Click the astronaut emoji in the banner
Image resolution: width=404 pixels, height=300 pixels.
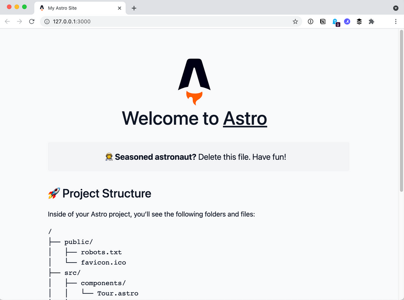[x=109, y=157]
